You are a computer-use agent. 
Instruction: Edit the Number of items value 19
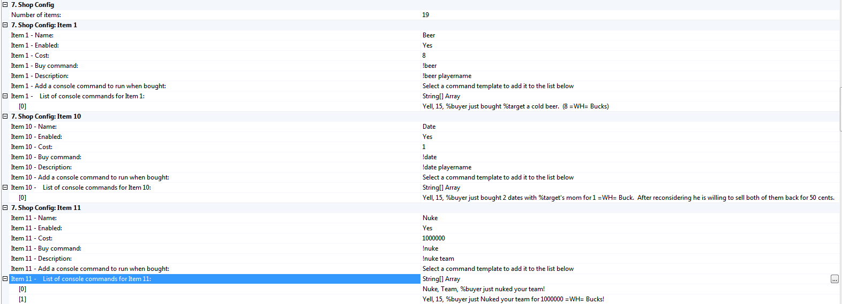coord(425,15)
